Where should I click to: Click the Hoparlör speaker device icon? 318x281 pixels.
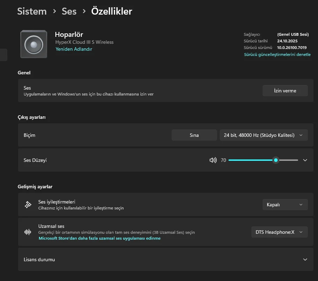tap(34, 44)
